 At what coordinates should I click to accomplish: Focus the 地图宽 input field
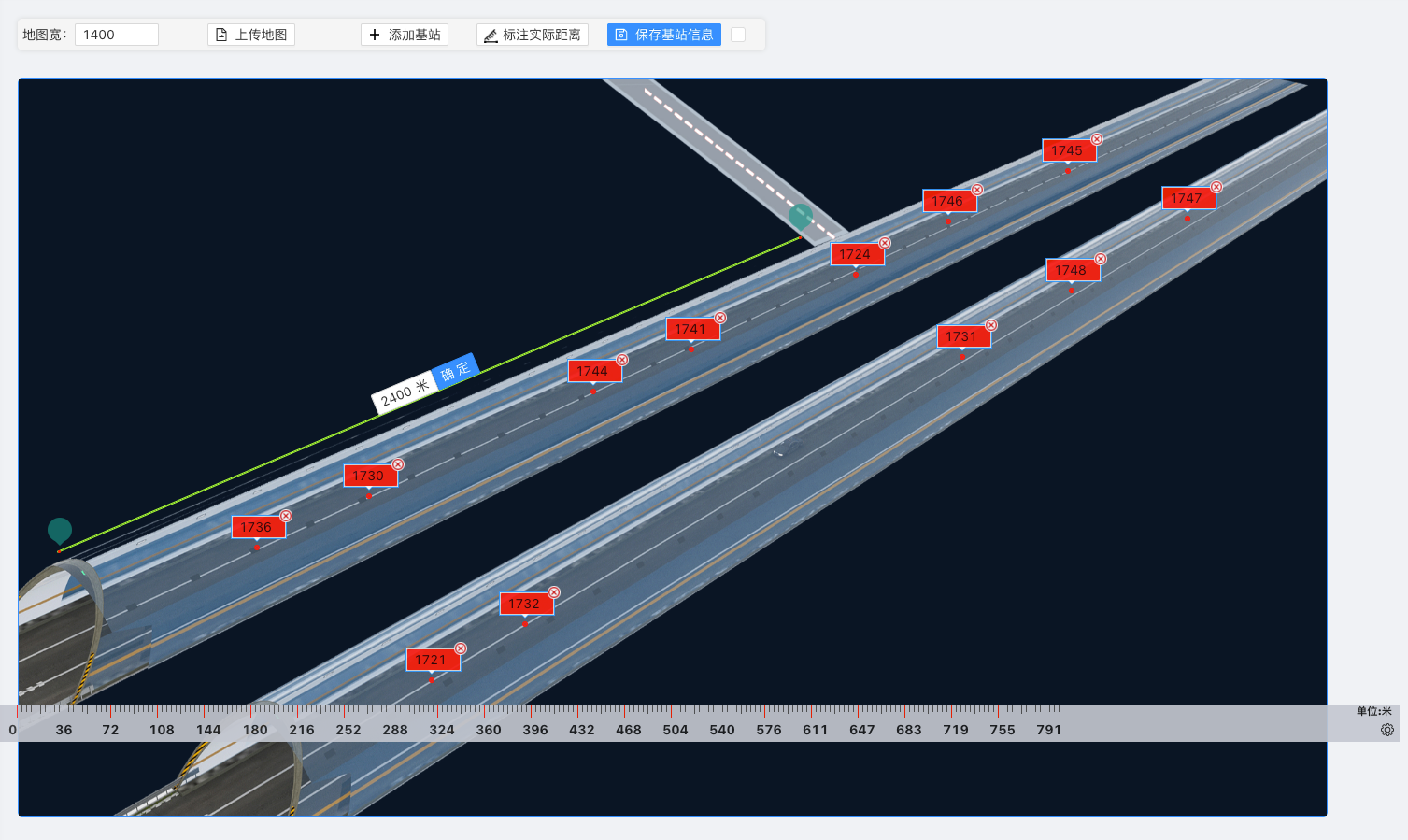117,35
